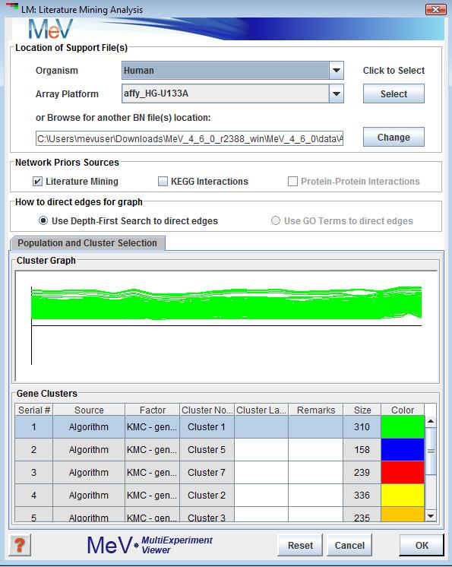Click the orange question mark help icon
452x567 pixels.
pyautogui.click(x=20, y=545)
